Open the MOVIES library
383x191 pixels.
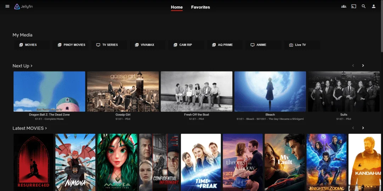[32, 45]
